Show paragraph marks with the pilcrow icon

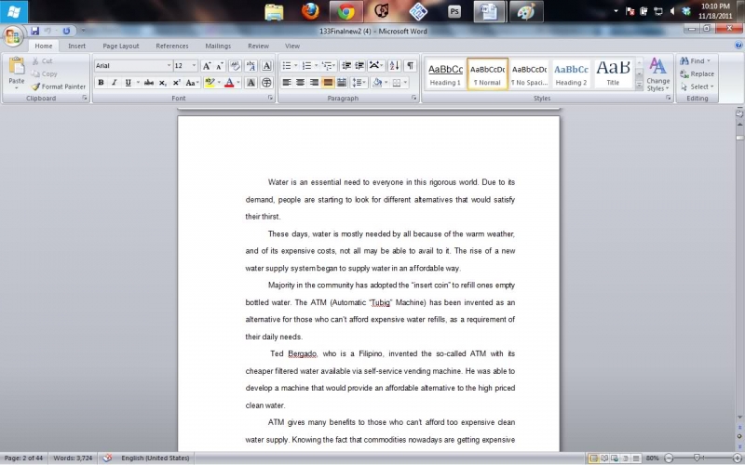(x=410, y=66)
